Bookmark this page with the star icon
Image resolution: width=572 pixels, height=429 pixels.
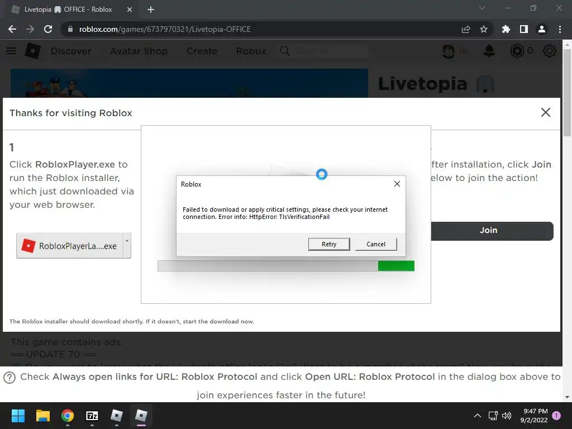[484, 29]
